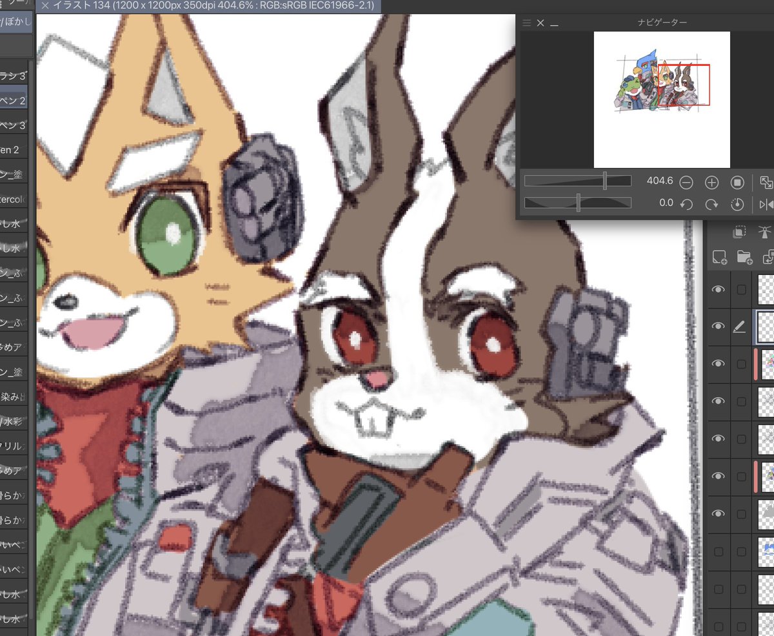Image resolution: width=774 pixels, height=636 pixels.
Task: Check the box on the fifth layer
Action: [741, 438]
